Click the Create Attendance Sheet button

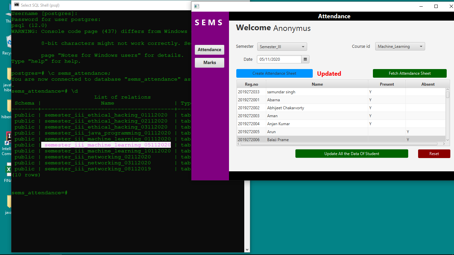(x=274, y=73)
